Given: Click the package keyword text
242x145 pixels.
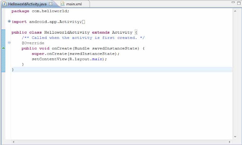Looking at the screenshot, I should pyautogui.click(x=20, y=11).
